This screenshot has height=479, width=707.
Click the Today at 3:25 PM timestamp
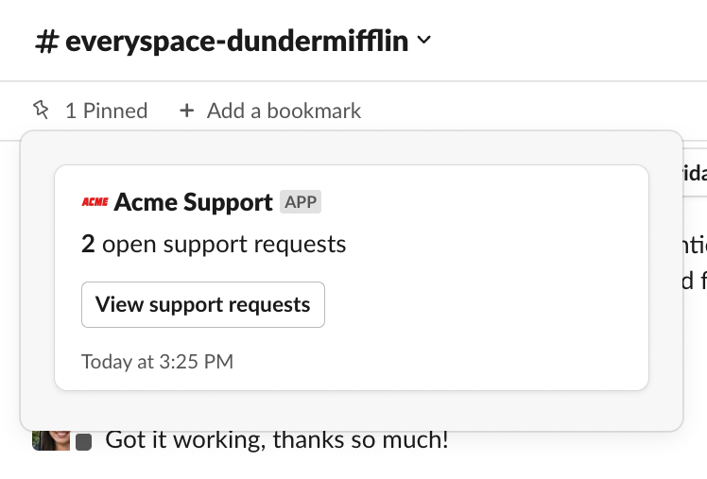tap(157, 361)
